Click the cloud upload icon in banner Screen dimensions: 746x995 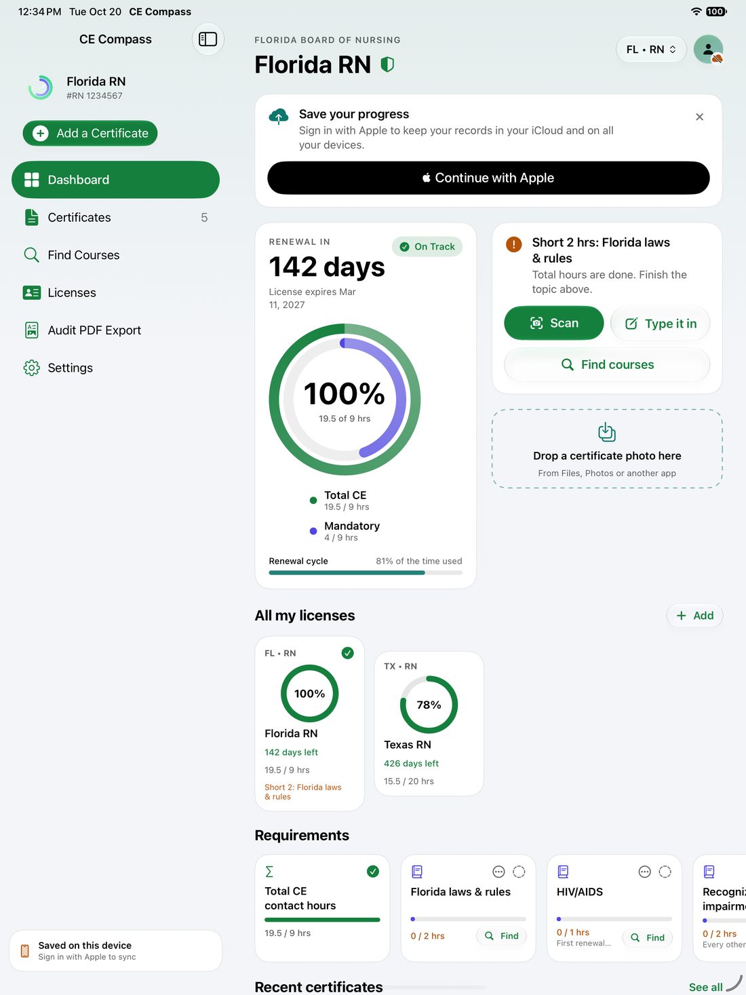[279, 116]
